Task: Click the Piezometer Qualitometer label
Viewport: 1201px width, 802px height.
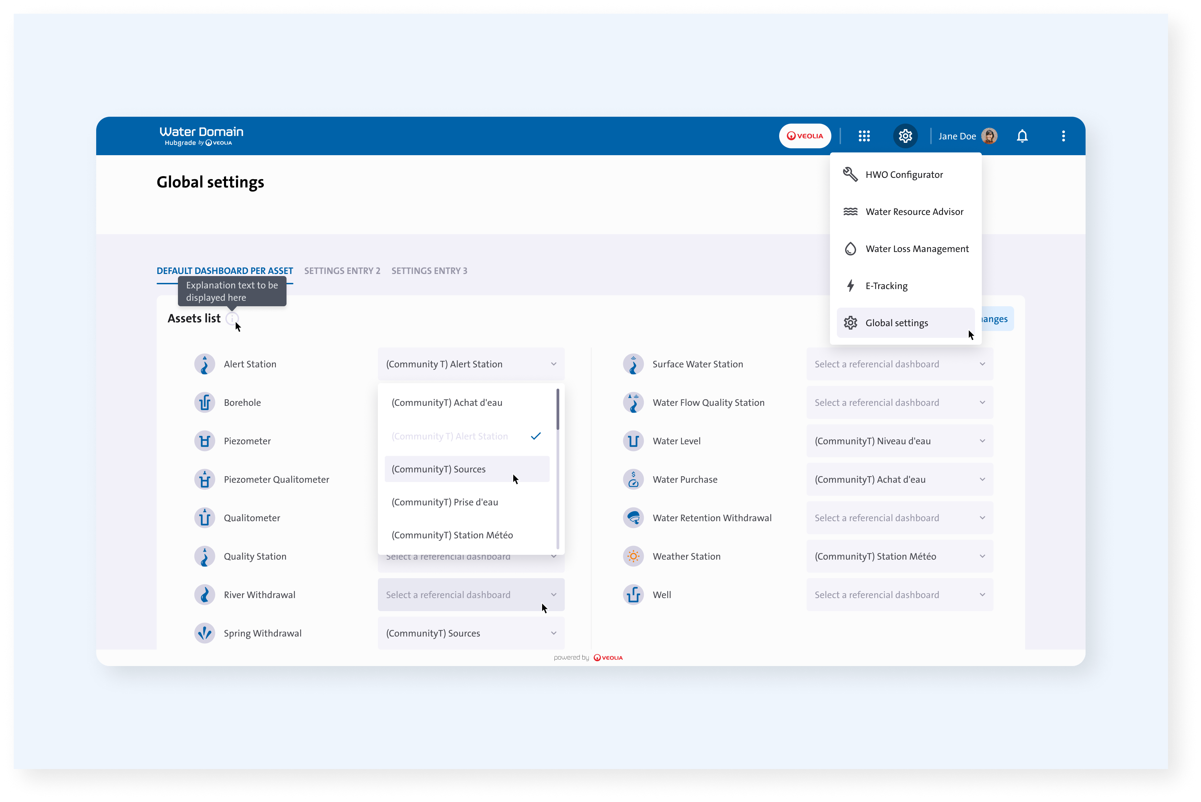Action: (x=276, y=479)
